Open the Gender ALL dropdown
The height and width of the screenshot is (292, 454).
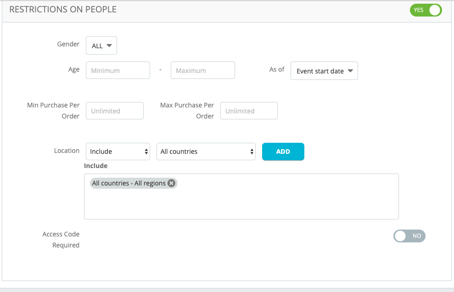click(x=101, y=45)
